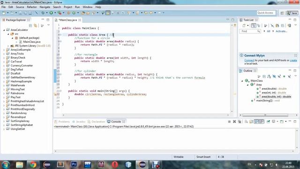Click Collapse All in Package Explorer
The width and height of the screenshot is (300, 169).
point(30,25)
